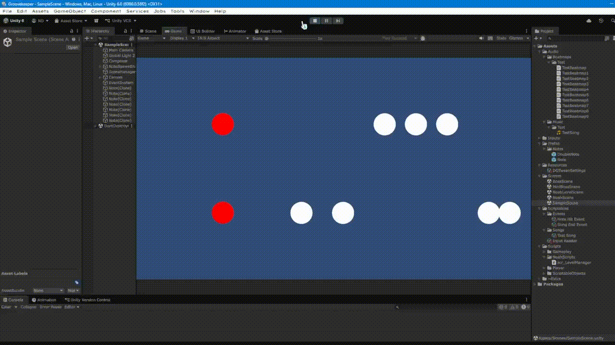Screen dimensions: 615x345
Task: Click the Open button in Inspector
Action: (73, 47)
